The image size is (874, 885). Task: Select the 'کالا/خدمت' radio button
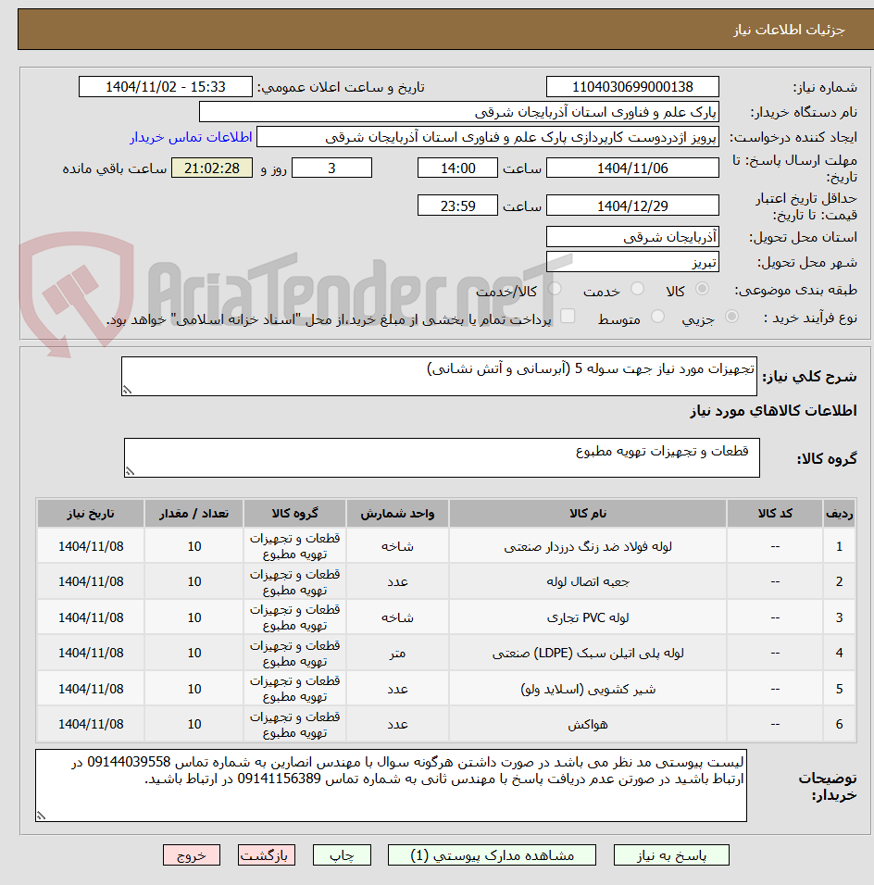pos(555,289)
